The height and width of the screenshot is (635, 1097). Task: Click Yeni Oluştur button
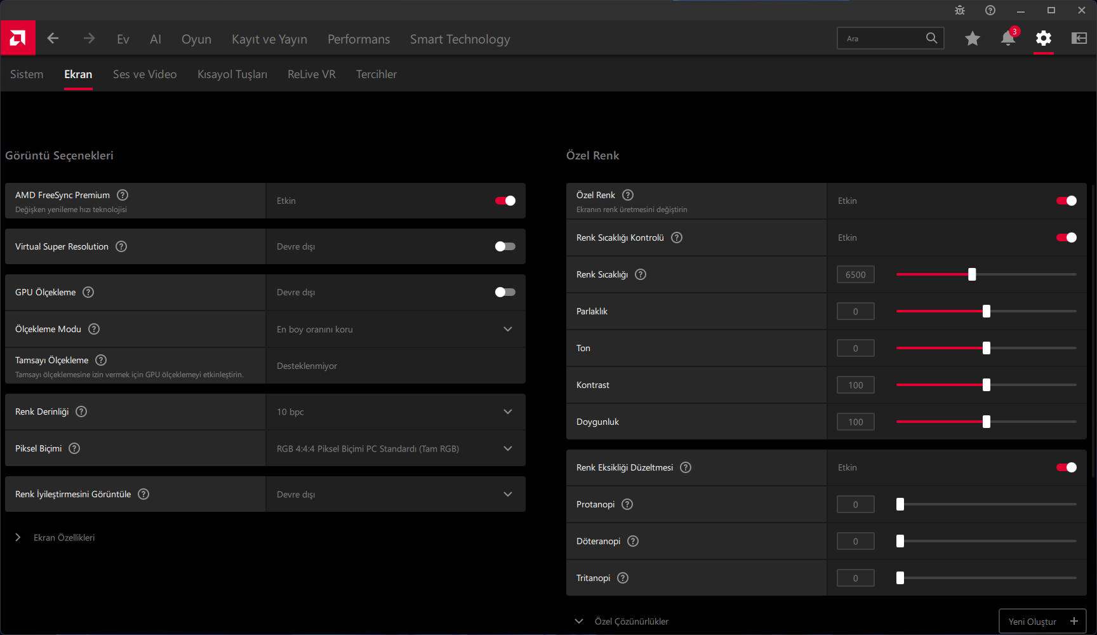coord(1042,621)
